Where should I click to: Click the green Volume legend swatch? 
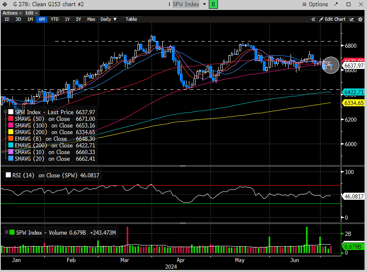click(12, 232)
